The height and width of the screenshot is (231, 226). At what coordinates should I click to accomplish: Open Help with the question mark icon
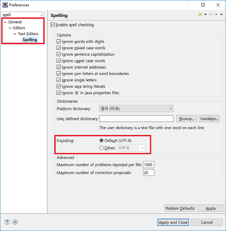pos(7,222)
